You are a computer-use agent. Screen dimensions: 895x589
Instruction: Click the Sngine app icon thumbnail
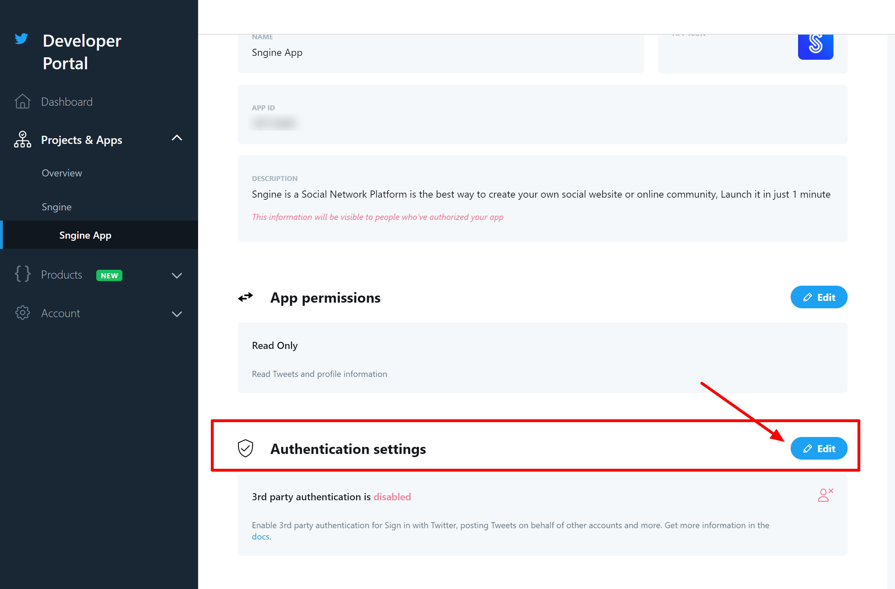pos(815,46)
